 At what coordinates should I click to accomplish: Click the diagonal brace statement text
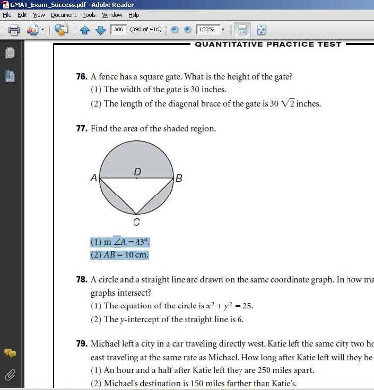[x=206, y=103]
